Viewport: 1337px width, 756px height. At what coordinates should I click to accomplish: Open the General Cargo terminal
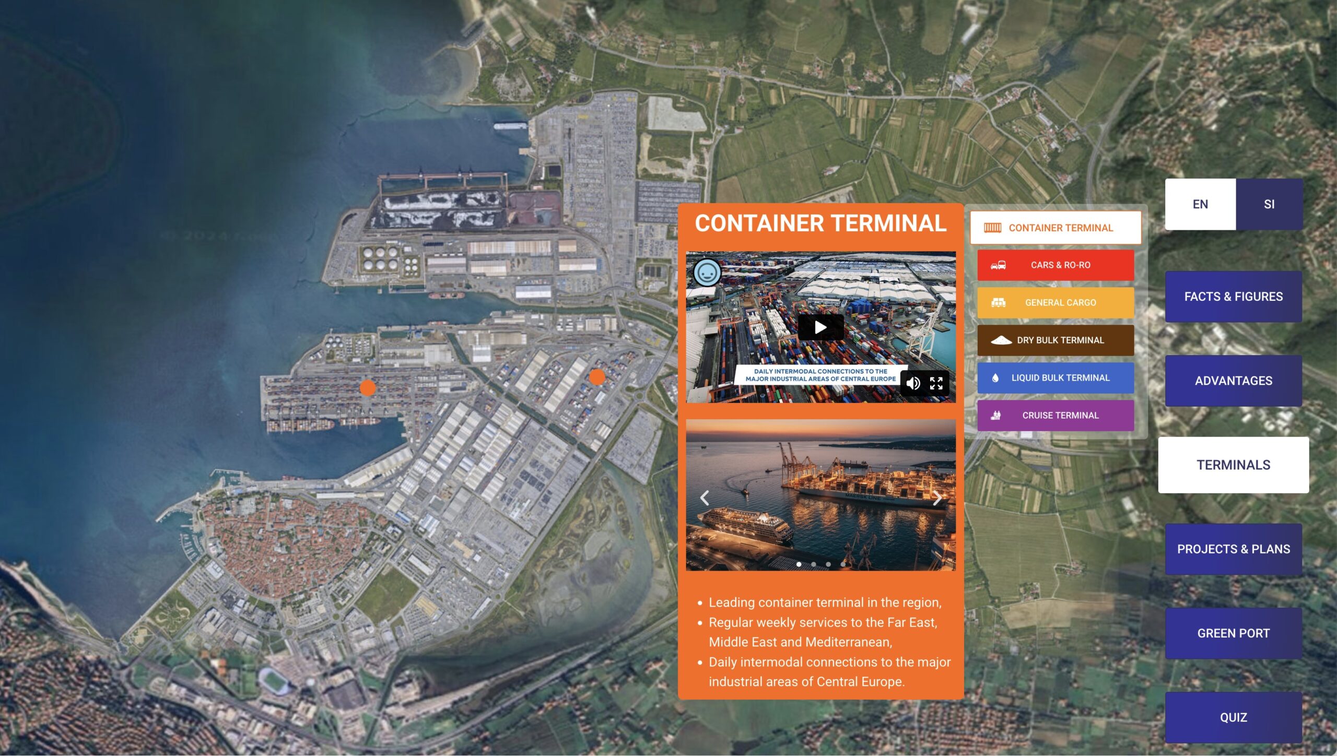coord(1055,303)
